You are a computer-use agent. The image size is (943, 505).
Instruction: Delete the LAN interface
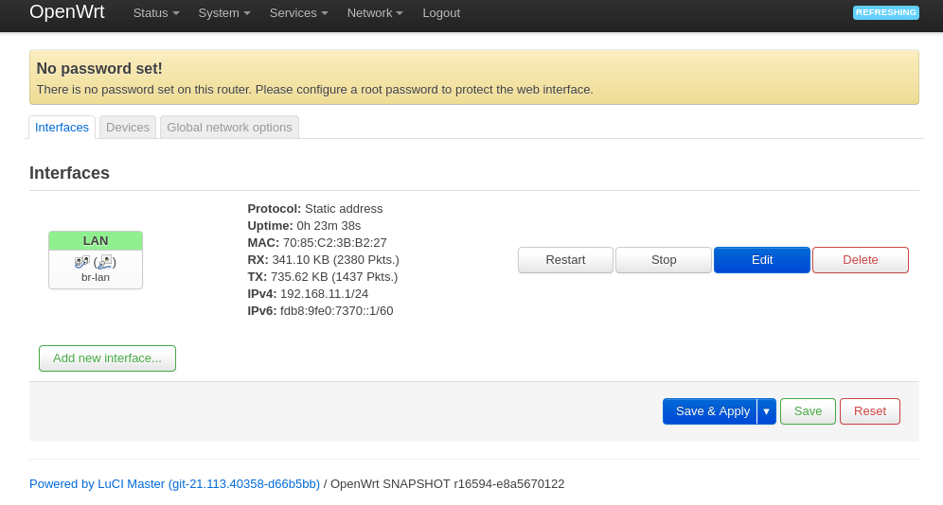pos(861,260)
